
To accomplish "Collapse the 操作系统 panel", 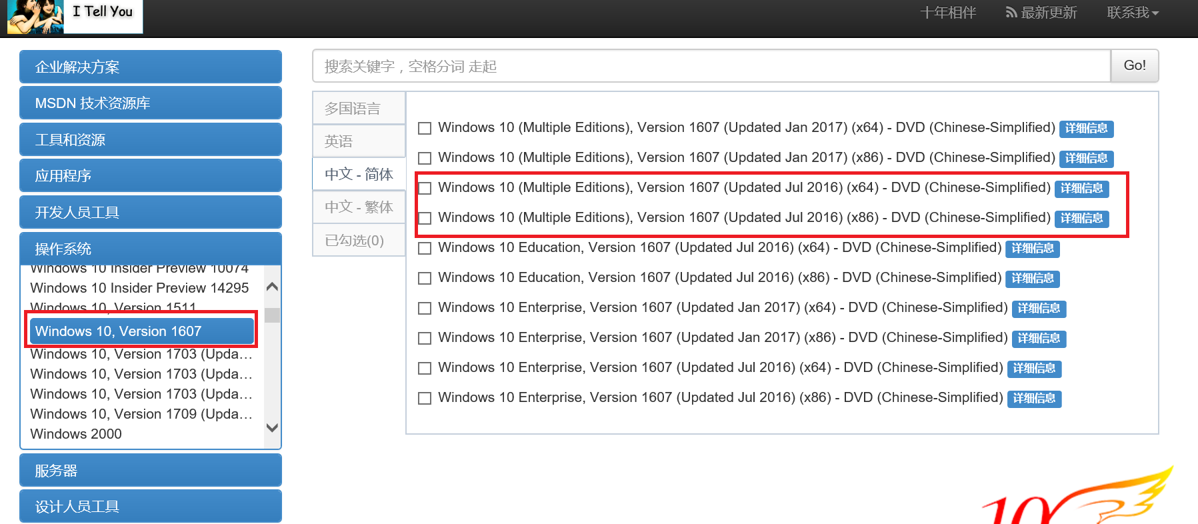I will point(151,249).
